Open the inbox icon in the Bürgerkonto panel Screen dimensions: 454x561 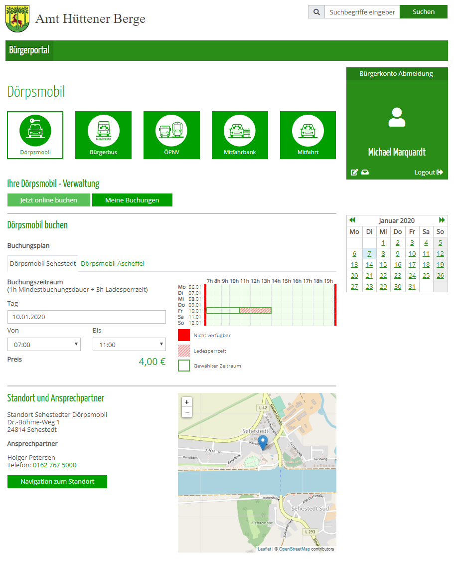[365, 172]
